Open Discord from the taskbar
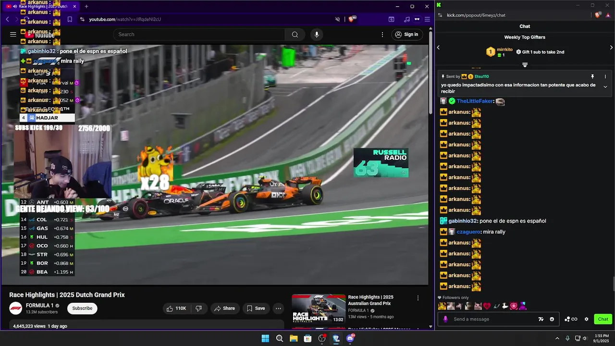 tap(350, 338)
